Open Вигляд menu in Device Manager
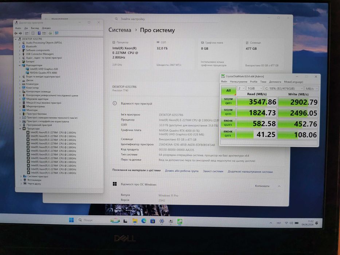 (x=35, y=28)
